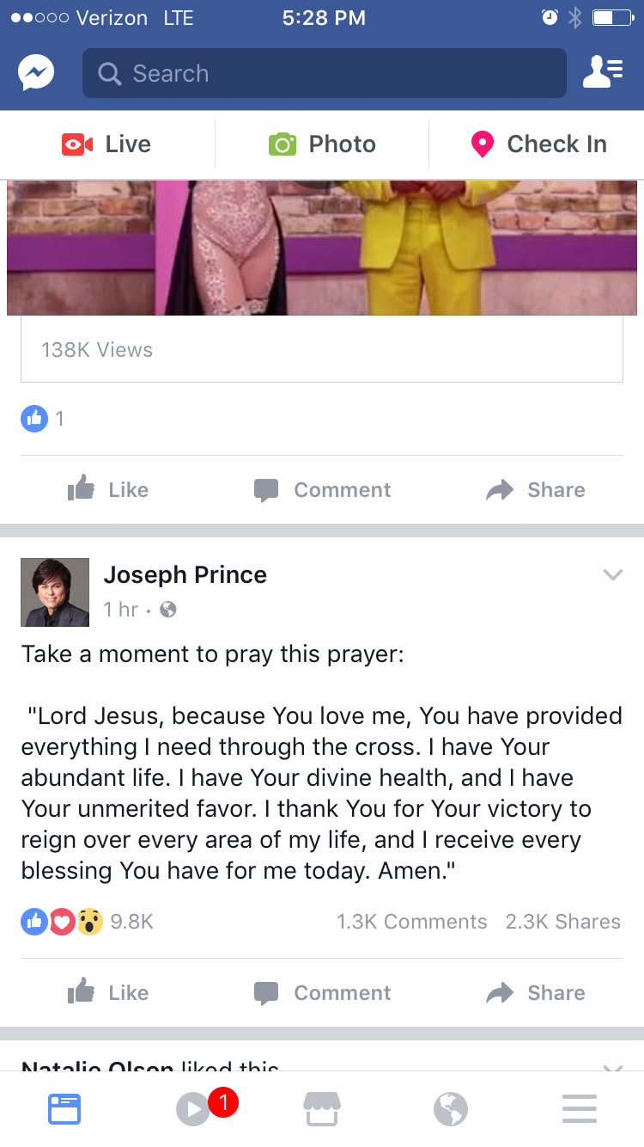Open the hamburger menu tab

click(580, 1109)
